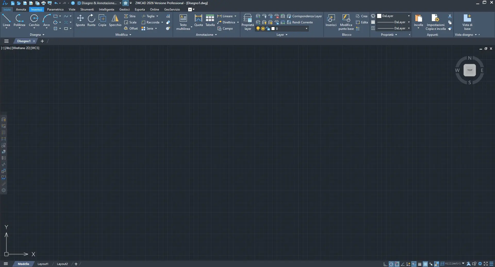495x267 pixels.
Task: Click the Inserisci block icon
Action: pyautogui.click(x=331, y=20)
